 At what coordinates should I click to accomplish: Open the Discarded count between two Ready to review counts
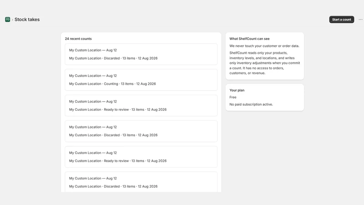pyautogui.click(x=141, y=131)
